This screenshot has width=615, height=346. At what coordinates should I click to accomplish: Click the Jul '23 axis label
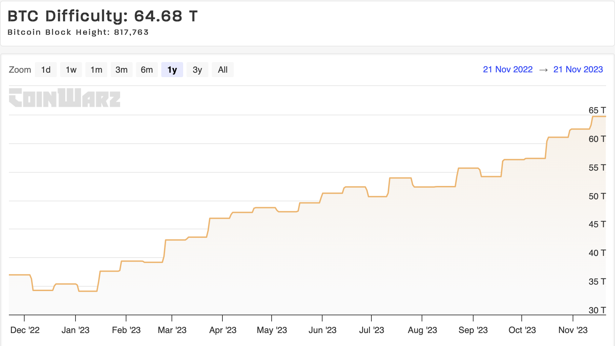(372, 330)
